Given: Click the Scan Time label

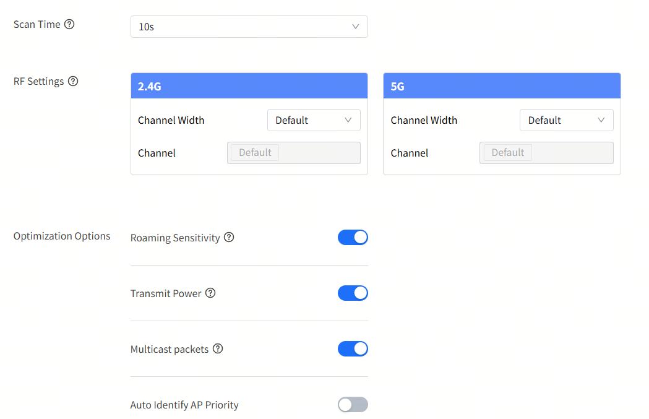Looking at the screenshot, I should click(37, 25).
